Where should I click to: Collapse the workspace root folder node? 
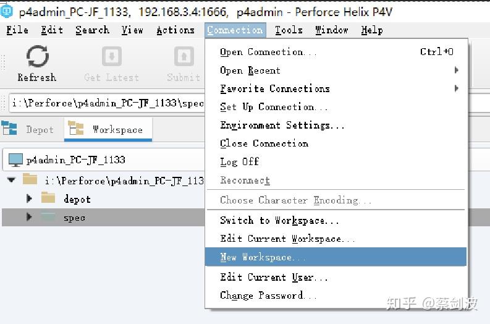(11, 180)
